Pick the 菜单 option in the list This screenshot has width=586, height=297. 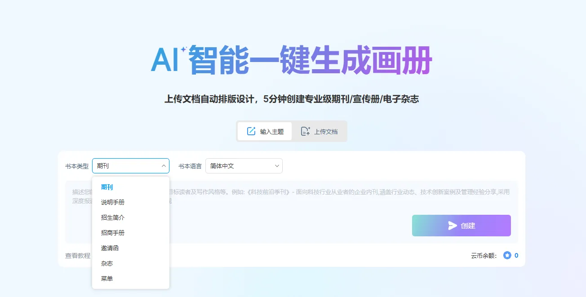pyautogui.click(x=107, y=279)
